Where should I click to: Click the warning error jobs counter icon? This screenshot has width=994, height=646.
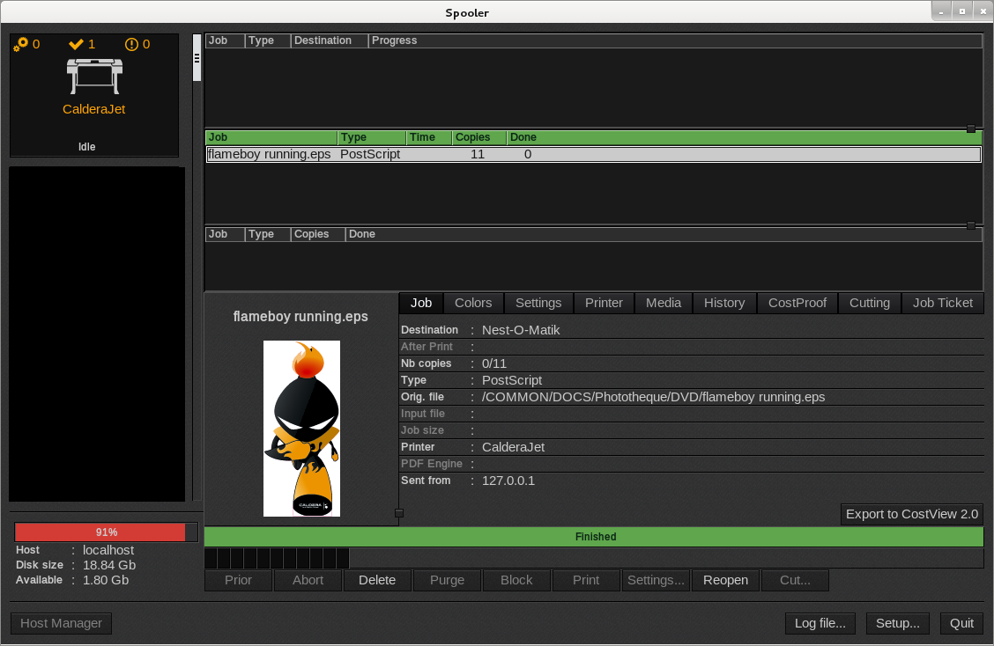[x=132, y=44]
